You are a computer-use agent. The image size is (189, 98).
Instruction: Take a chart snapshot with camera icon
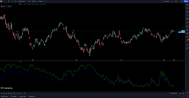tap(182, 1)
